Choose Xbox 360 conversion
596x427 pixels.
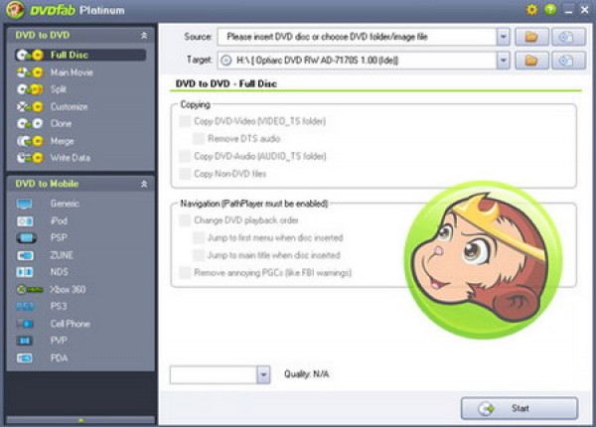click(68, 290)
